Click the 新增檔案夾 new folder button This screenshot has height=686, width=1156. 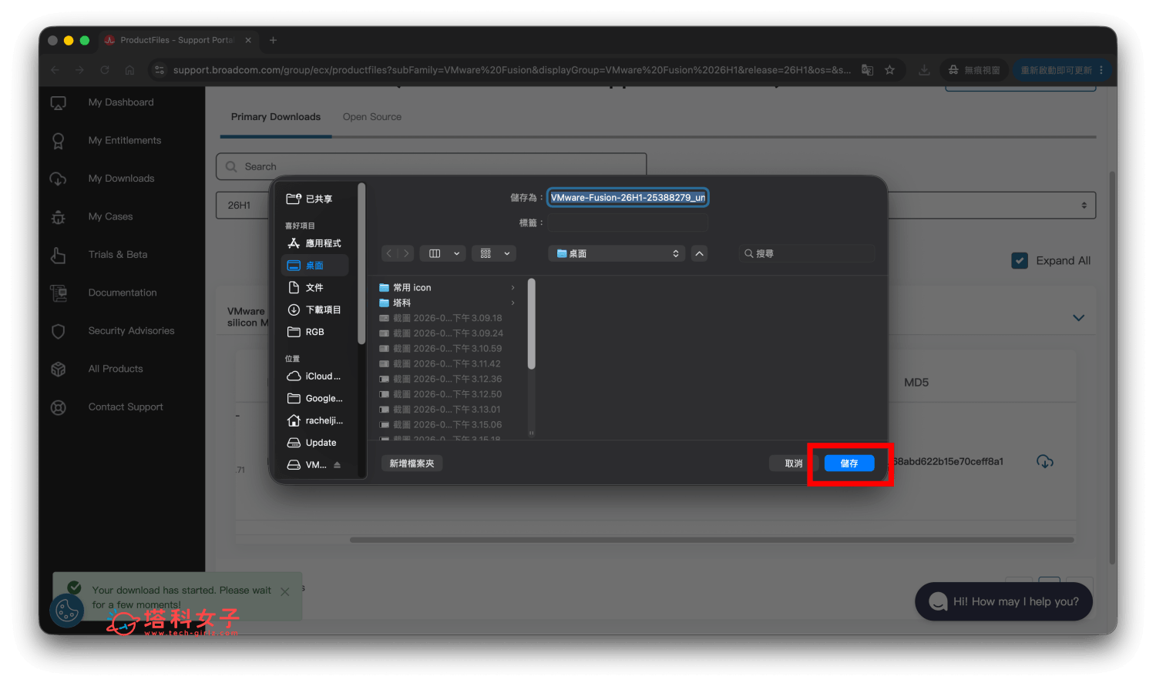click(412, 463)
